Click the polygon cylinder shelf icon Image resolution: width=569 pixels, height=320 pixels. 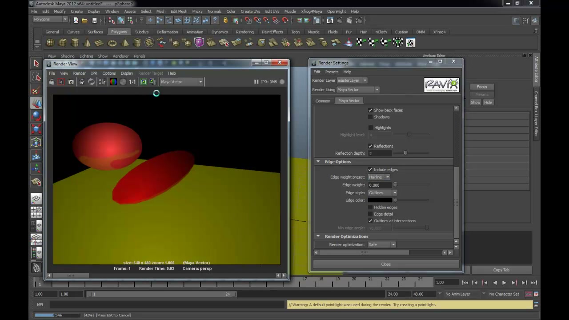(75, 43)
